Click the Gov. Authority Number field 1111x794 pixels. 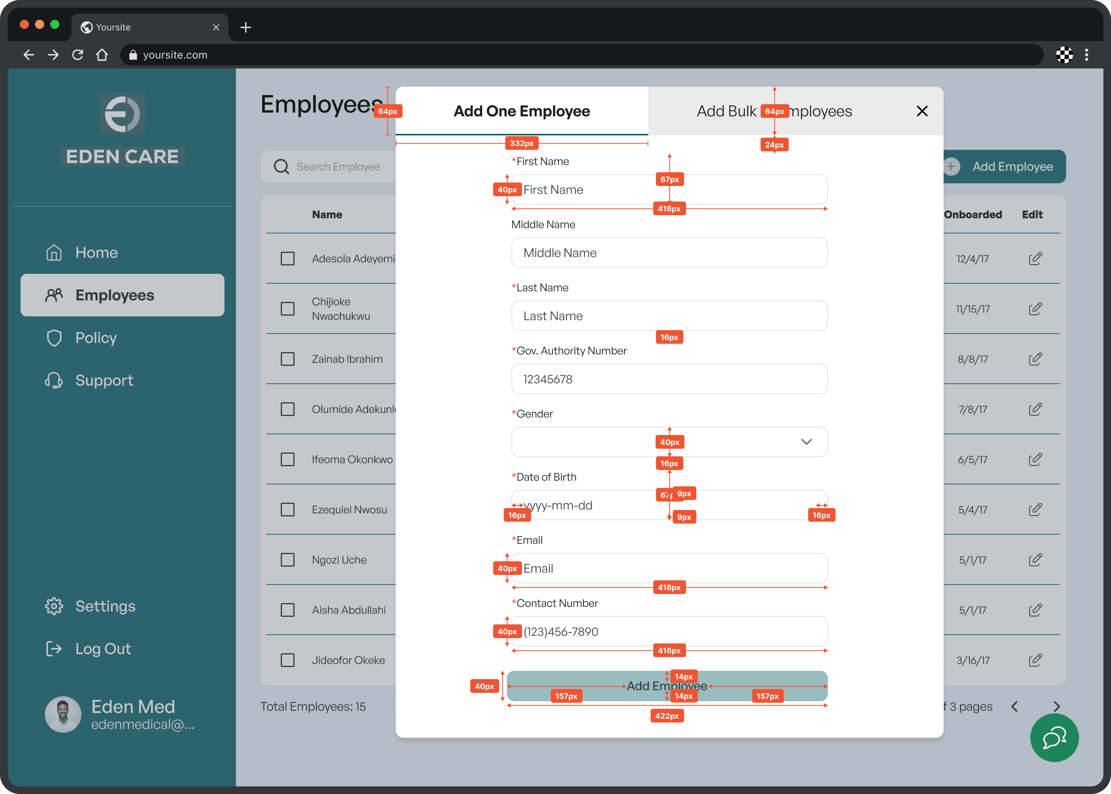tap(669, 379)
